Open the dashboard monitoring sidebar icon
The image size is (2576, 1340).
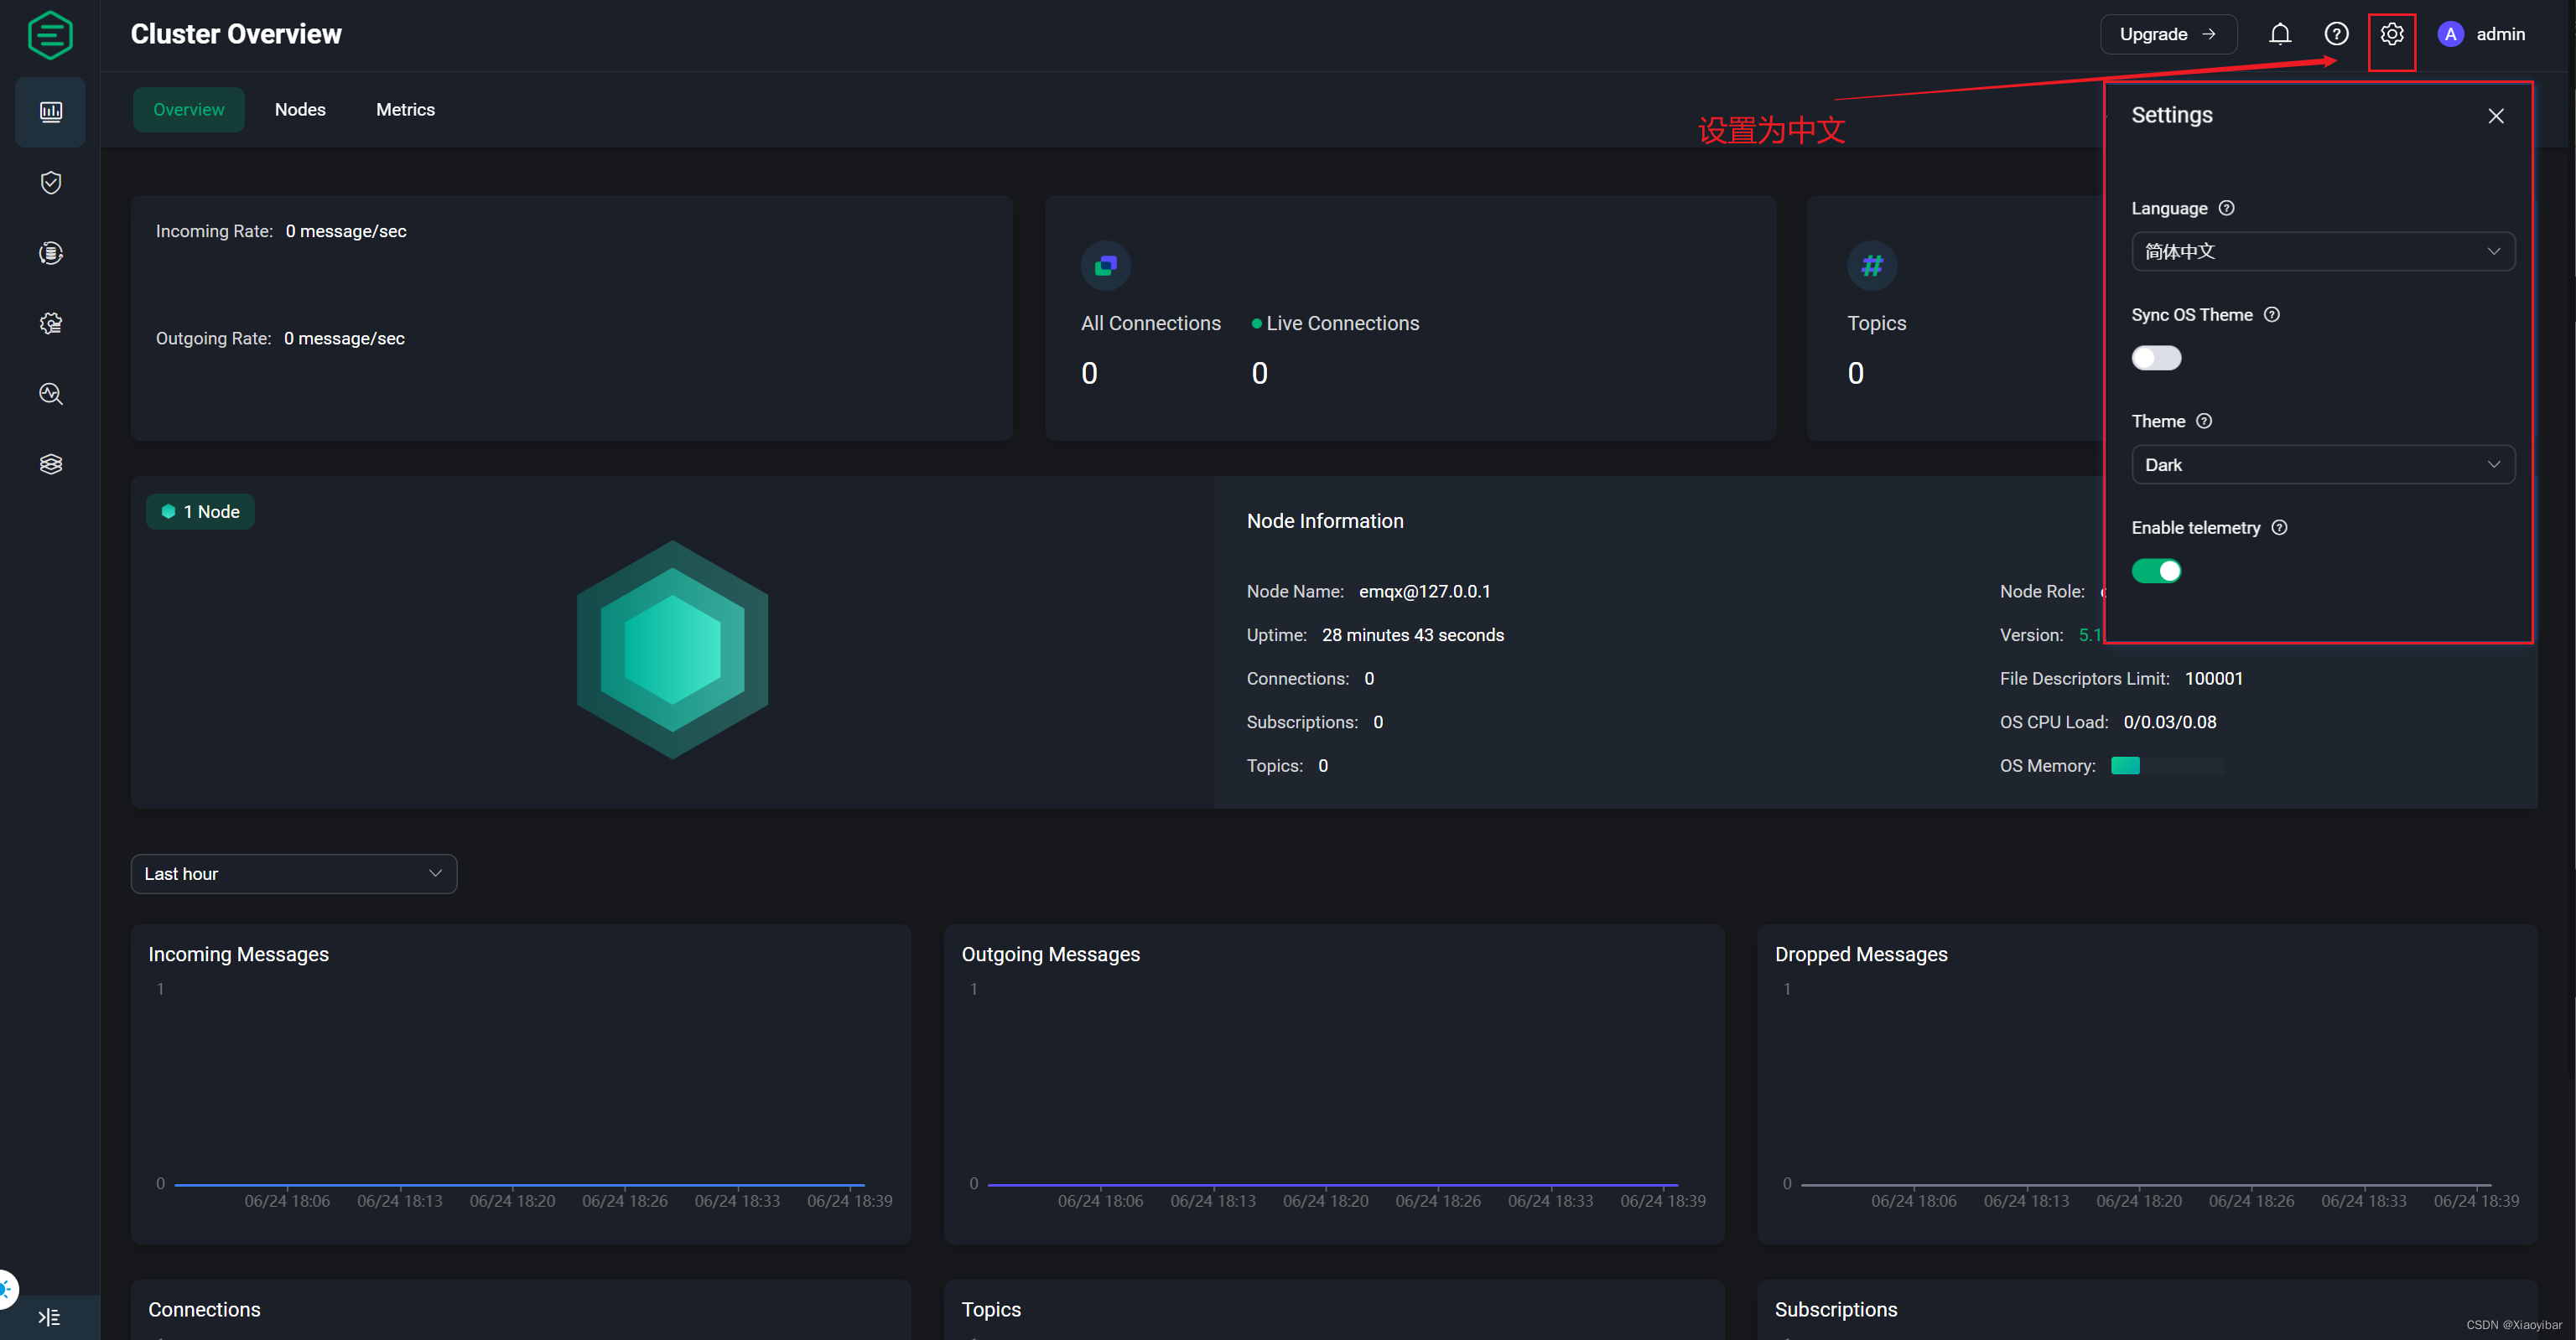50,111
